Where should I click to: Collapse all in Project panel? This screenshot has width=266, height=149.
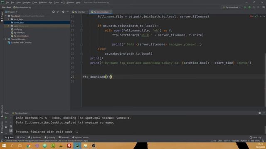pyautogui.click(x=58, y=12)
